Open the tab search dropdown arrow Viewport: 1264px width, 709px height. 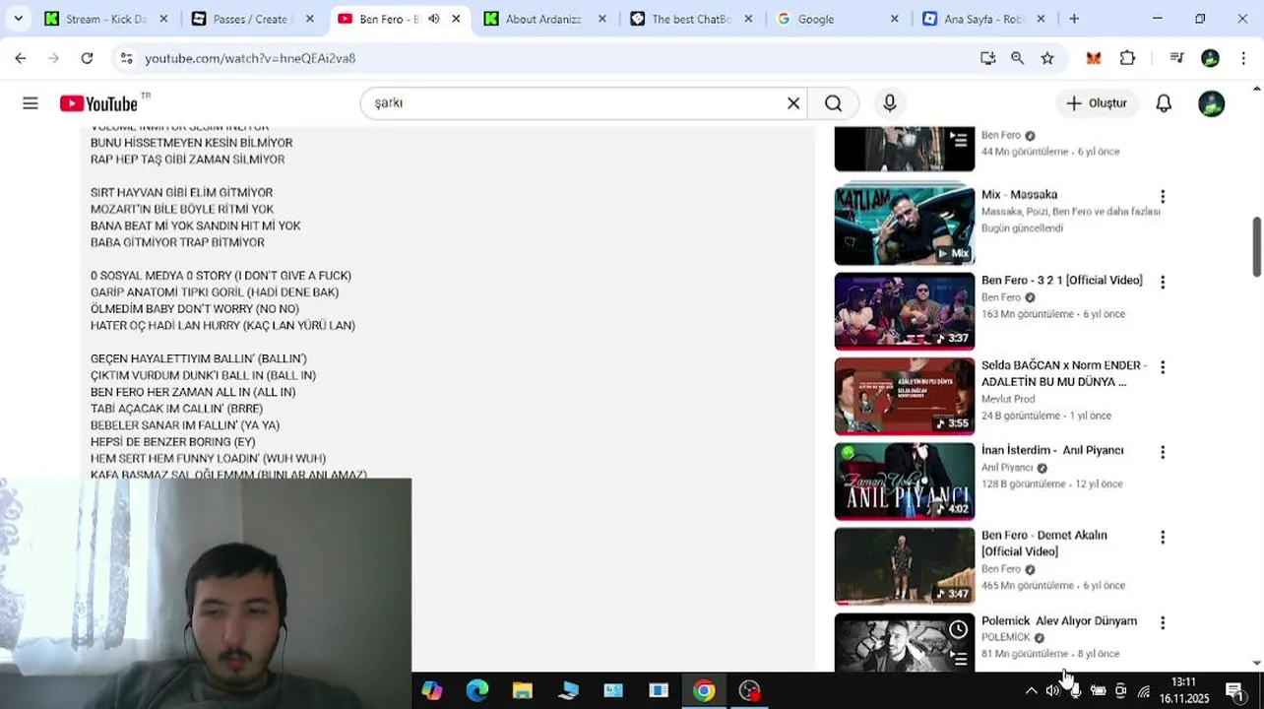[18, 19]
